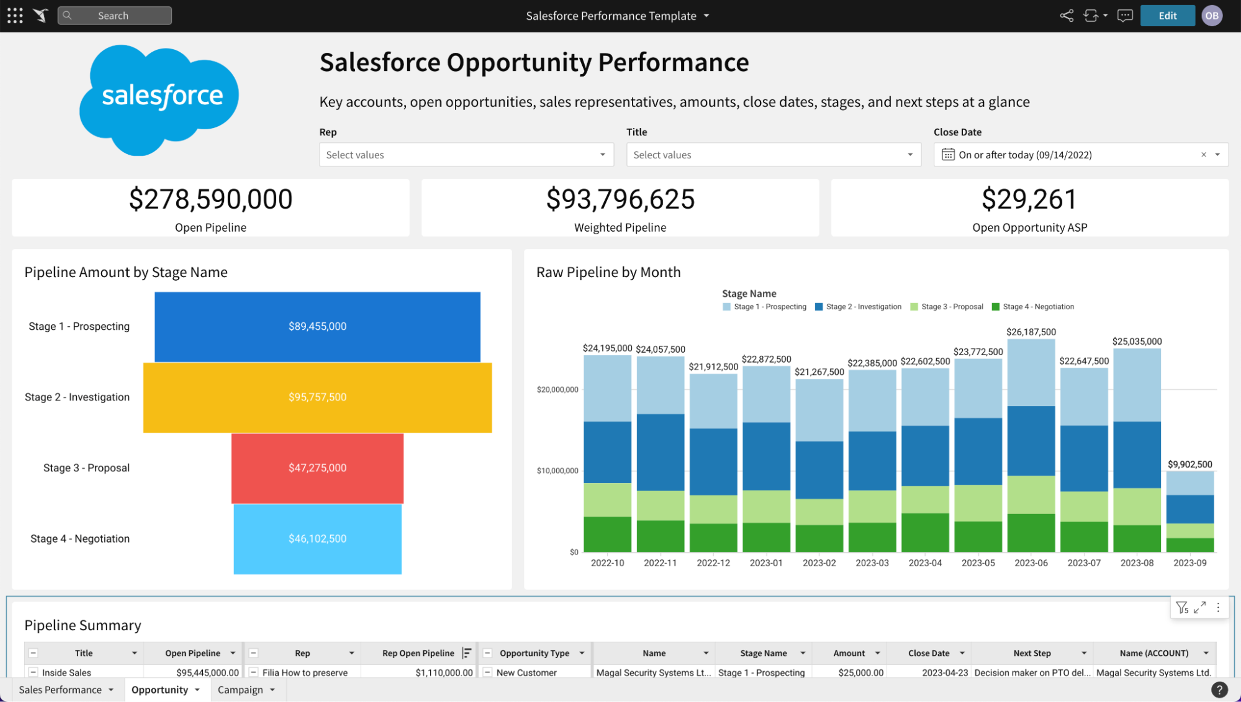
Task: Select Stage 2 Investigation funnel bar
Action: pos(317,397)
